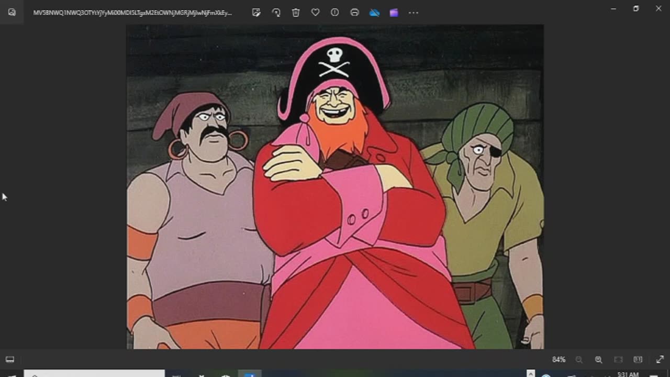
Task: Click the zoom in magnifier
Action: (x=598, y=360)
